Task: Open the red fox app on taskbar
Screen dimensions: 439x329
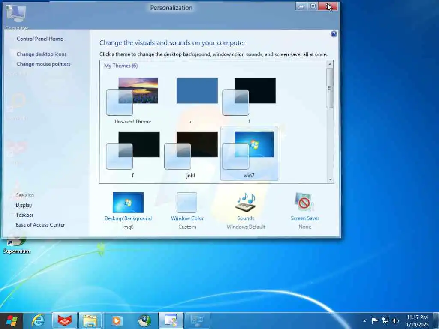Action: coord(65,320)
